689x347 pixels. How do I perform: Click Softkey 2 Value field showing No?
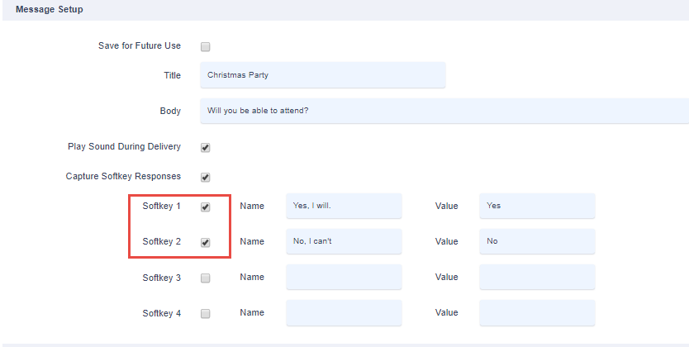pyautogui.click(x=537, y=241)
